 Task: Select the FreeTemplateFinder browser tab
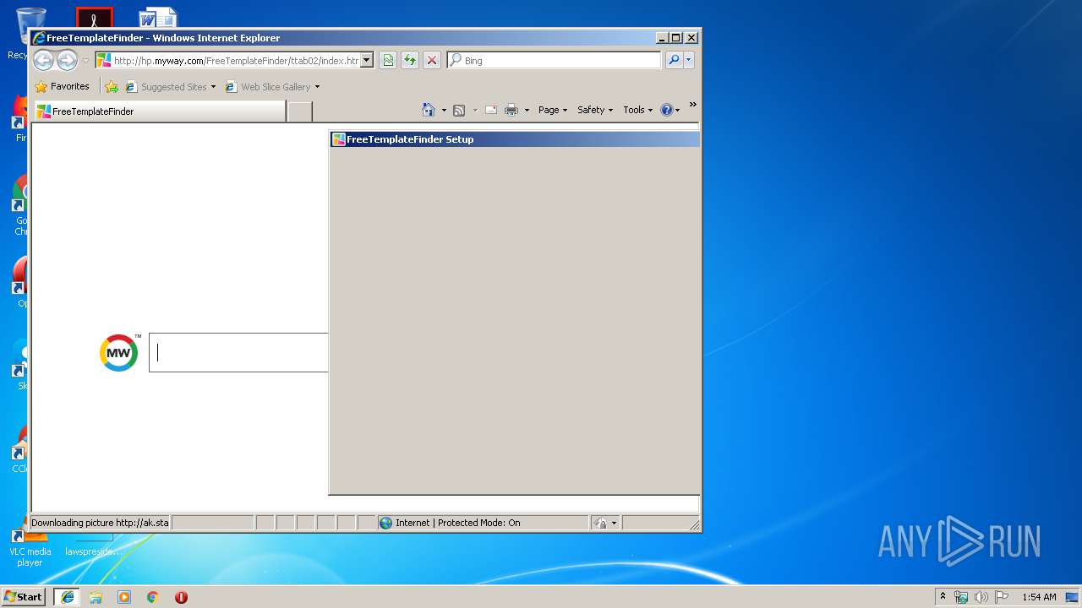159,111
